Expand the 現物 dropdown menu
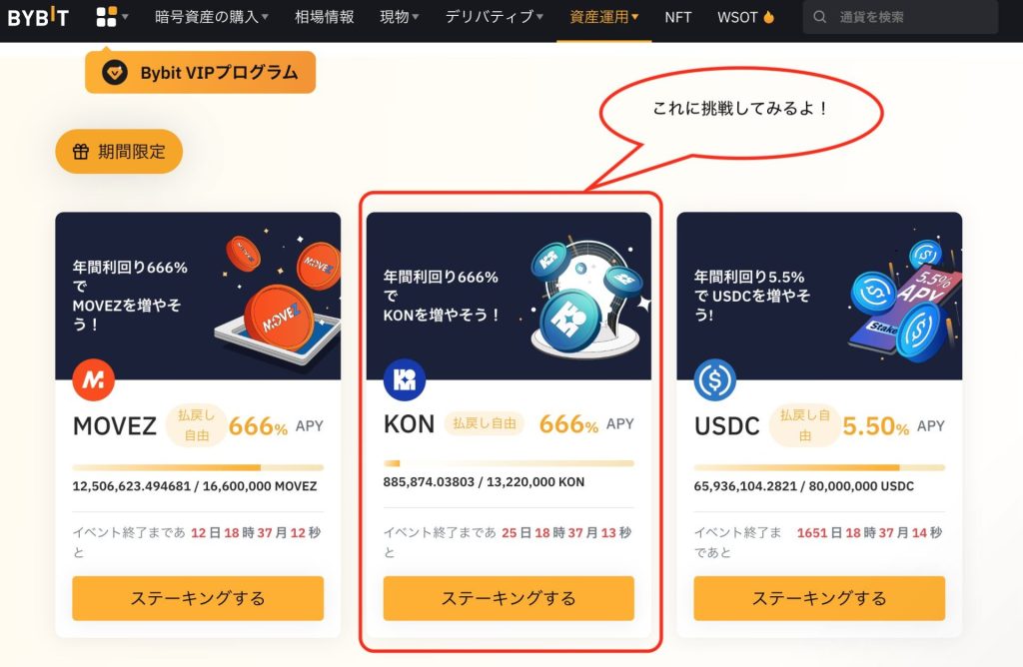 pyautogui.click(x=400, y=17)
